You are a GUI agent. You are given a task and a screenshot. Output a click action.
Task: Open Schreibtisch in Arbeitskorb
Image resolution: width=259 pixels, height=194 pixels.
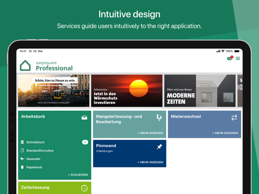[54, 142]
